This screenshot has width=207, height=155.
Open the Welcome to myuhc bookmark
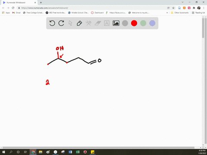[x=139, y=12]
